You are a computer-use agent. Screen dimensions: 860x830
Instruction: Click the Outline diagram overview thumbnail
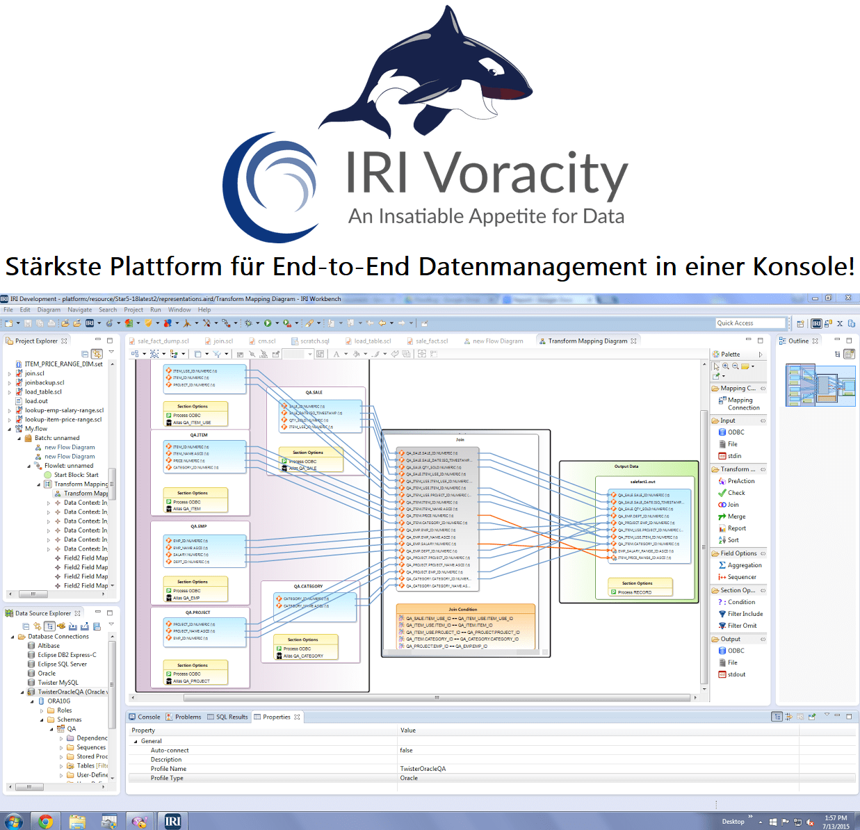[820, 384]
